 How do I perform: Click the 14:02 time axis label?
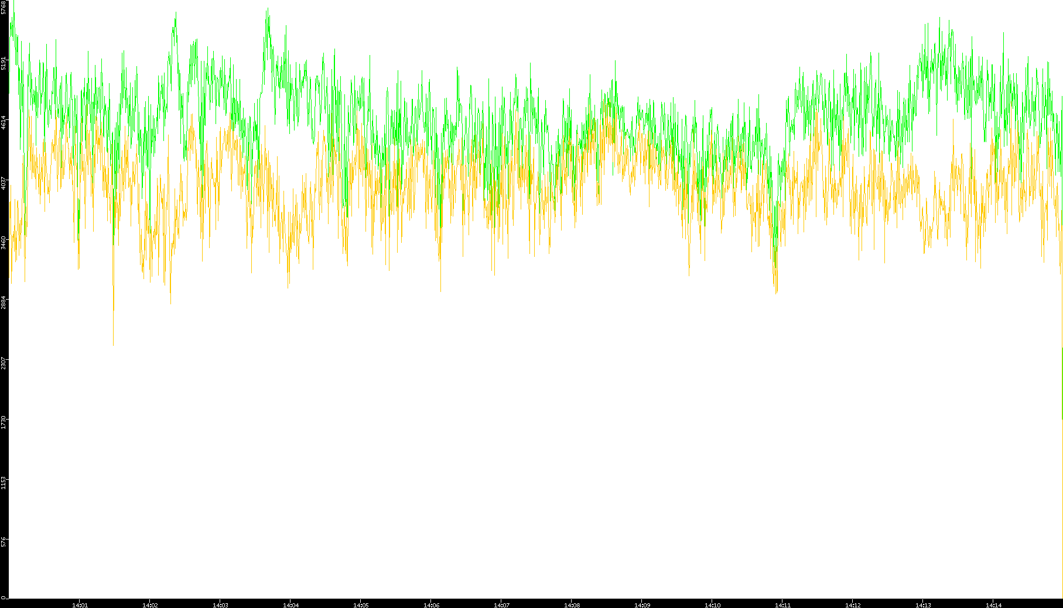(x=150, y=605)
